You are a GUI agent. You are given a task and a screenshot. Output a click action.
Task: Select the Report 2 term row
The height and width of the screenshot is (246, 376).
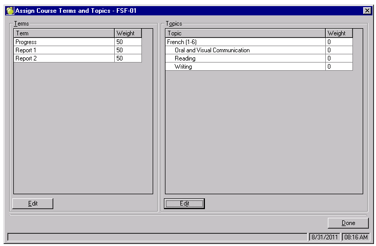(x=64, y=58)
